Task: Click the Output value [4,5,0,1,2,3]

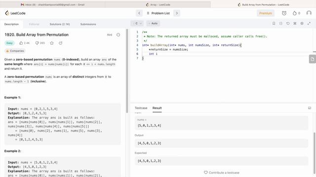Action: 149,143
